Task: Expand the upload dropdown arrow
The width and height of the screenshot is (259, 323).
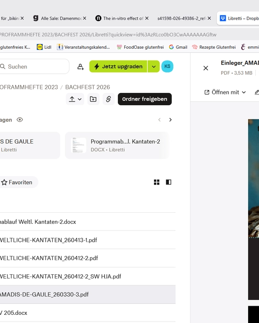Action: pyautogui.click(x=80, y=99)
